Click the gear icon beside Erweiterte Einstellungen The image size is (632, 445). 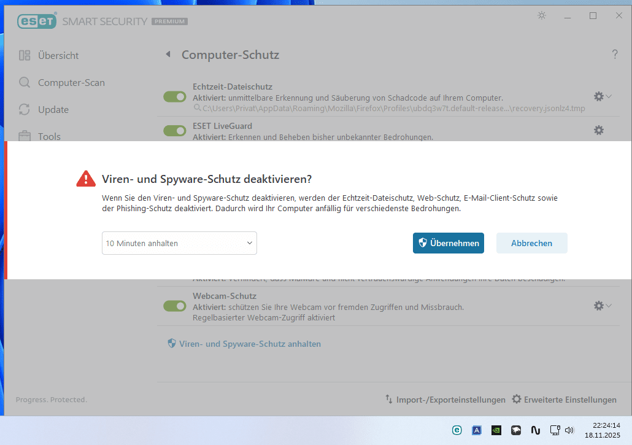tap(516, 399)
